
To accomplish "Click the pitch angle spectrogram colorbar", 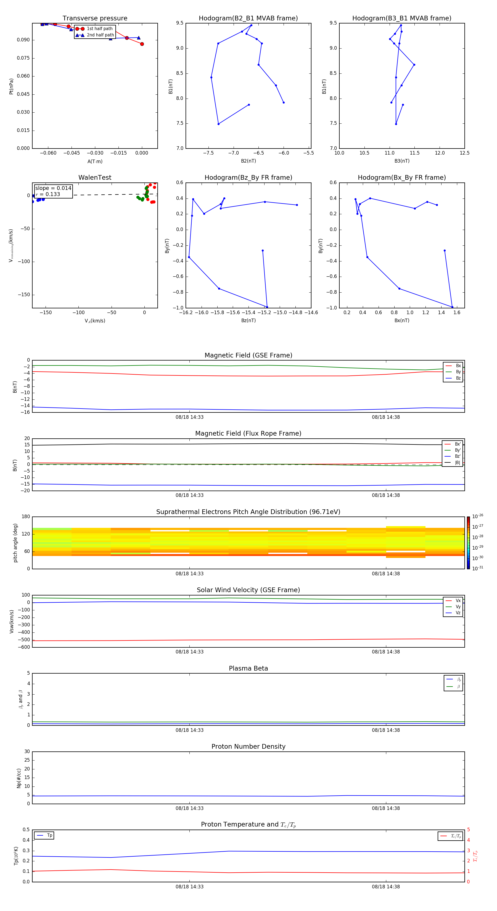I will (468, 543).
